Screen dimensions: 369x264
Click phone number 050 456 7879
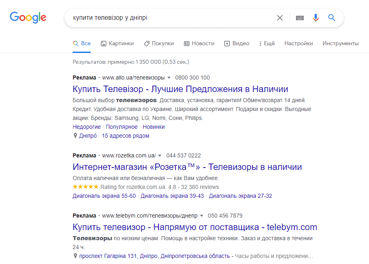[x=225, y=216]
